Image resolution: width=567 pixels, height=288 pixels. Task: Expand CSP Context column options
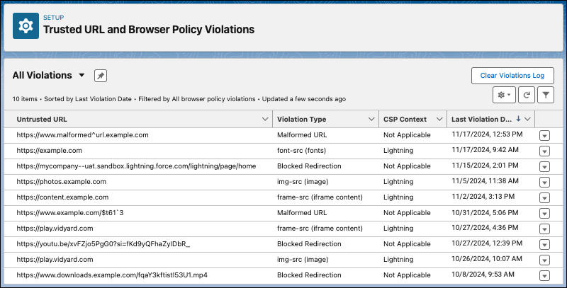[439, 119]
